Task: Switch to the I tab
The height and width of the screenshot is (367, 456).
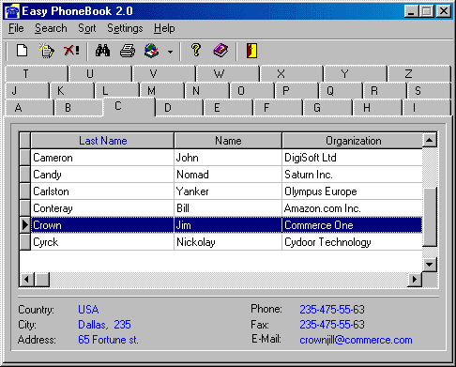Action: (x=427, y=108)
